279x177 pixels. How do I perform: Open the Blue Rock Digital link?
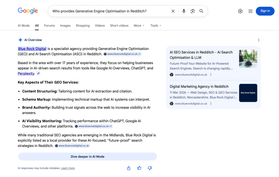point(32,49)
